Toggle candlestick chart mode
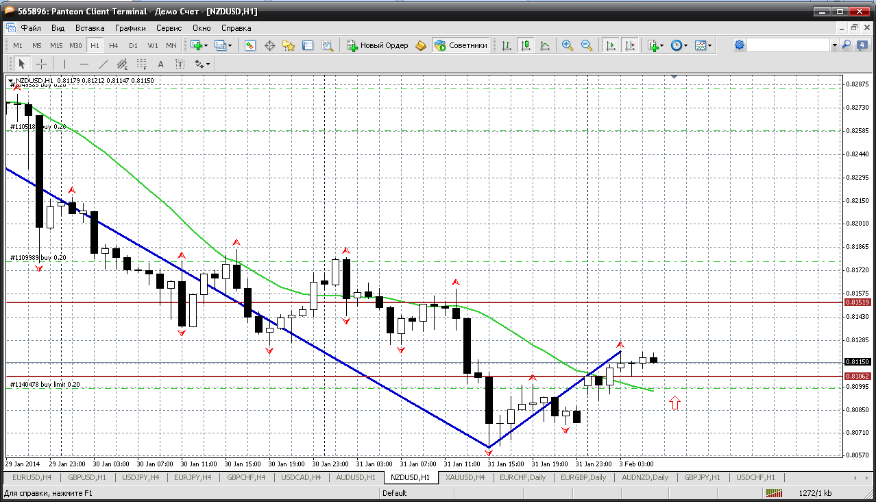Screen dimensions: 876x502 pos(526,45)
